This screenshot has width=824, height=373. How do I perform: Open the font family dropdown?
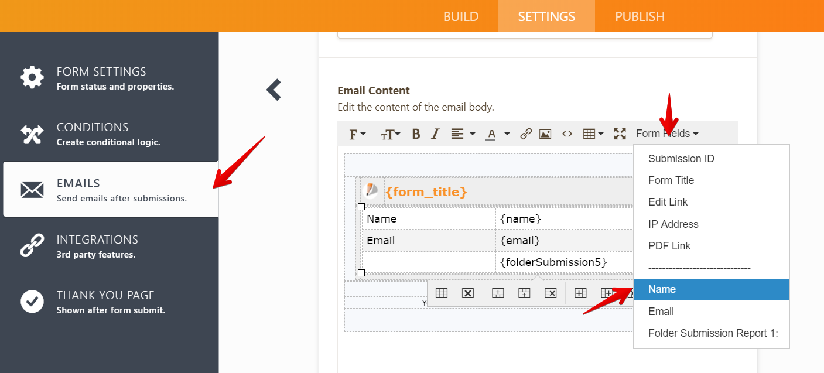click(355, 134)
